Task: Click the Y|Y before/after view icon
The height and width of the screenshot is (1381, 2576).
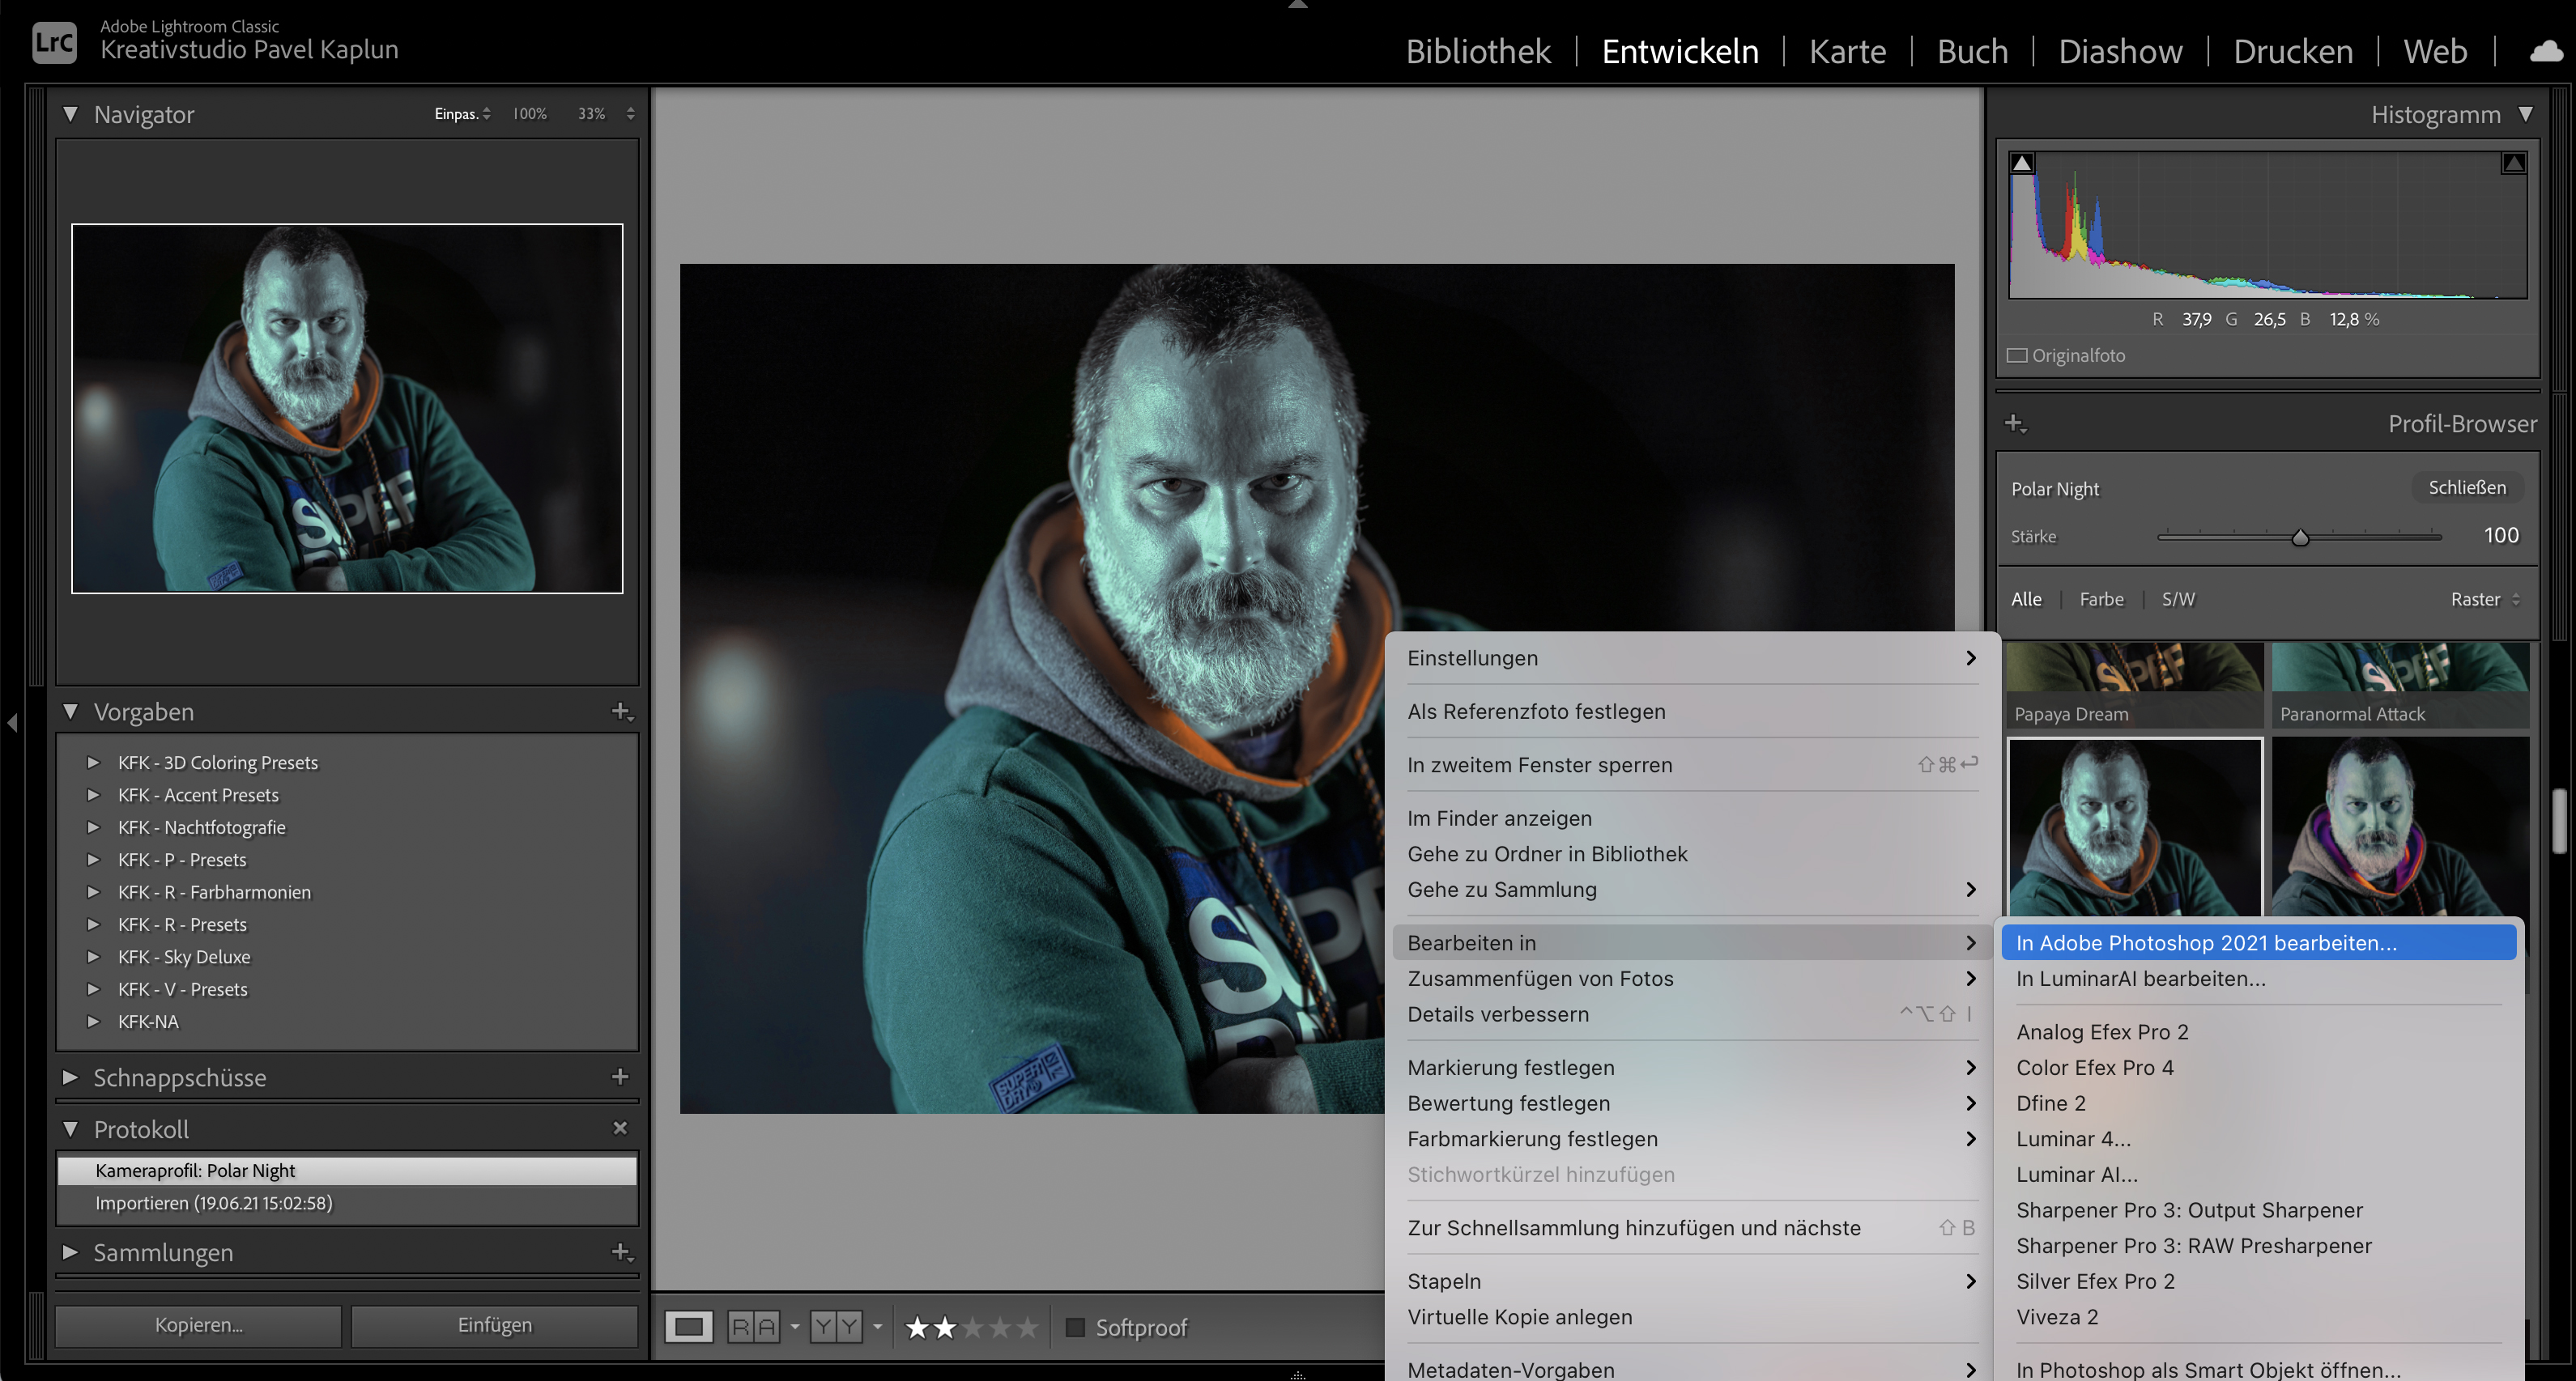Action: click(836, 1327)
